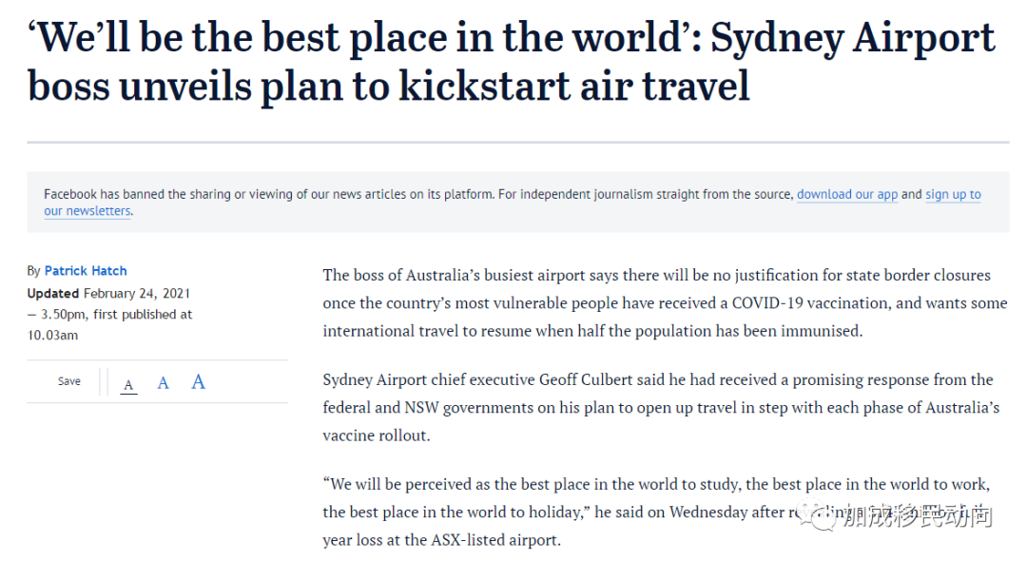Open the 'our newsletters' link
Image resolution: width=1027 pixels, height=561 pixels.
pyautogui.click(x=87, y=211)
